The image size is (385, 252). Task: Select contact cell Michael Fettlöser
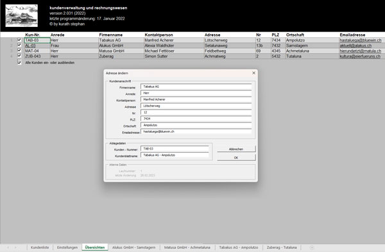tap(174, 51)
